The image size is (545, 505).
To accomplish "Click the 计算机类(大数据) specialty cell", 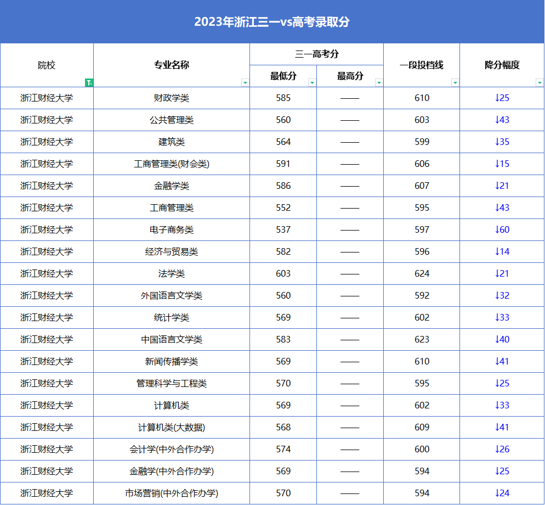I will point(172,427).
